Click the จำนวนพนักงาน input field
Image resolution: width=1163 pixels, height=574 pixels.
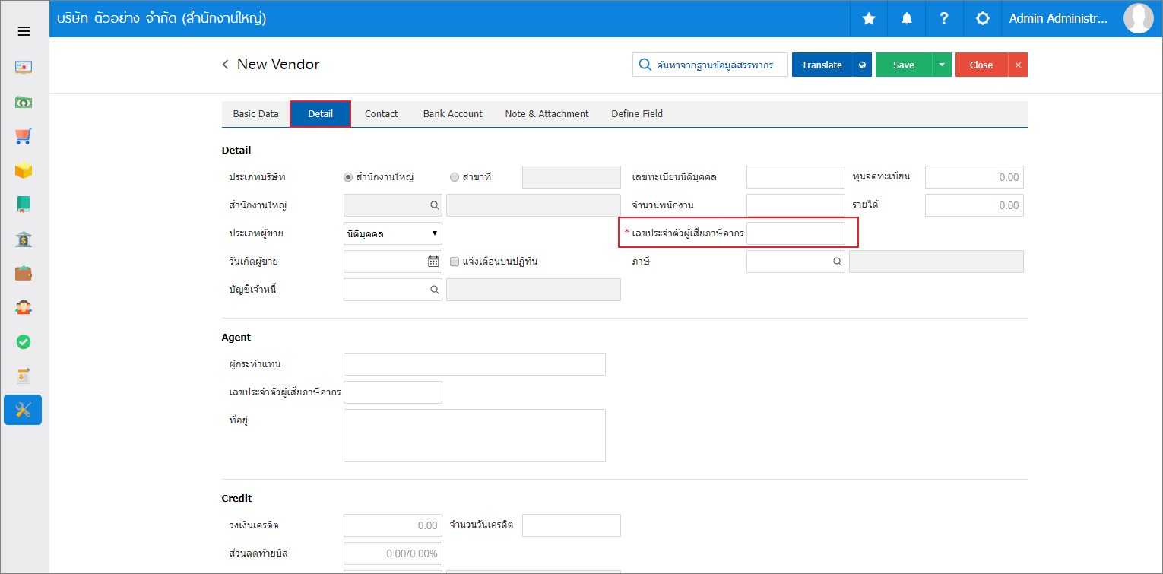coord(796,205)
